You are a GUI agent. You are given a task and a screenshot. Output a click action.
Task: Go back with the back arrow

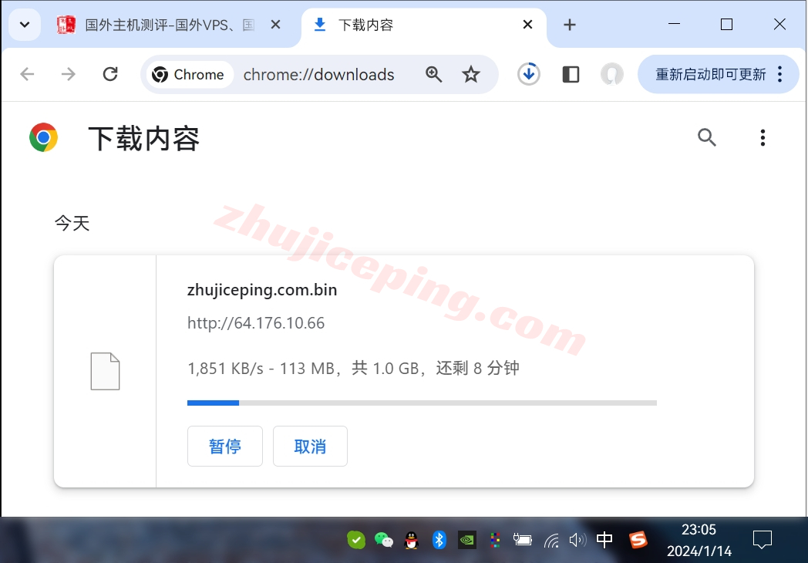pos(27,74)
